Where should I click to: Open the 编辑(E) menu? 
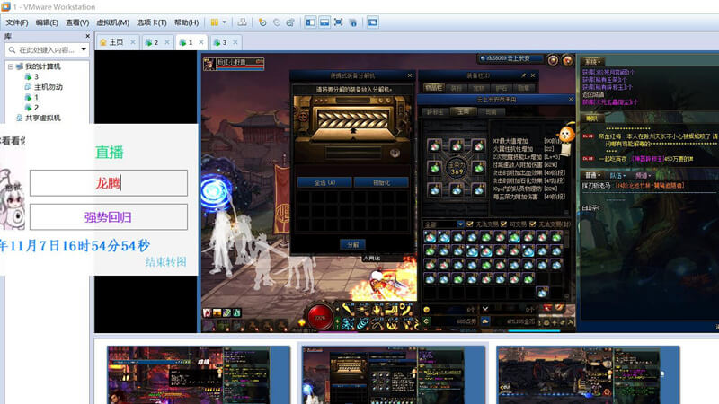[47, 22]
